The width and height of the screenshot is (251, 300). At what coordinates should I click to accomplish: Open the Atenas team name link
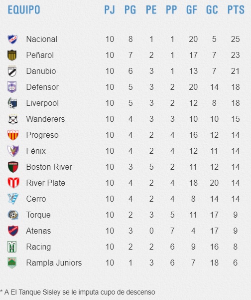point(38,231)
